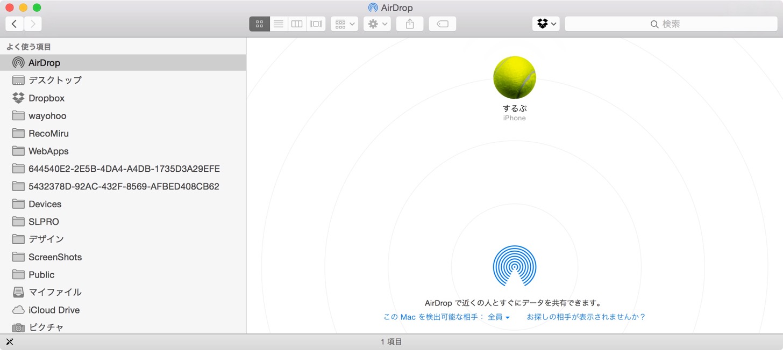Screen dimensions: 783x350
Task: Click the Dropbox icon in the sidebar
Action: (x=18, y=98)
